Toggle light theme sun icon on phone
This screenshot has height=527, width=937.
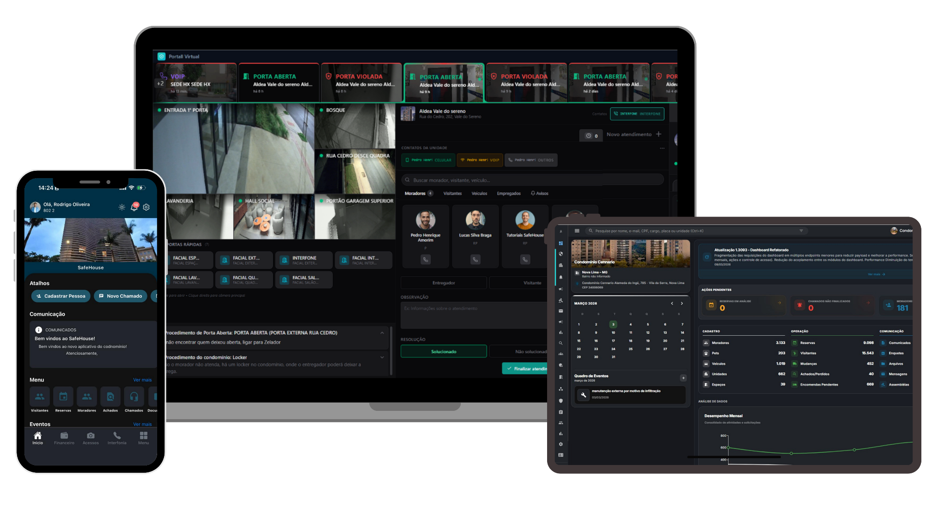point(122,207)
